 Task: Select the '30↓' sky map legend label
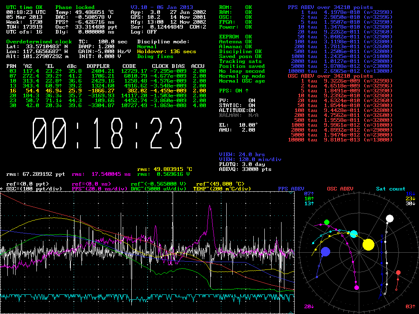click(x=410, y=204)
